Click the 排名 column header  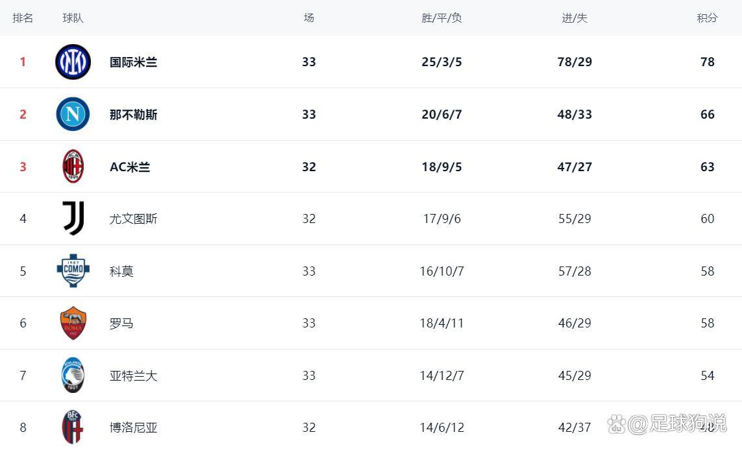point(23,18)
